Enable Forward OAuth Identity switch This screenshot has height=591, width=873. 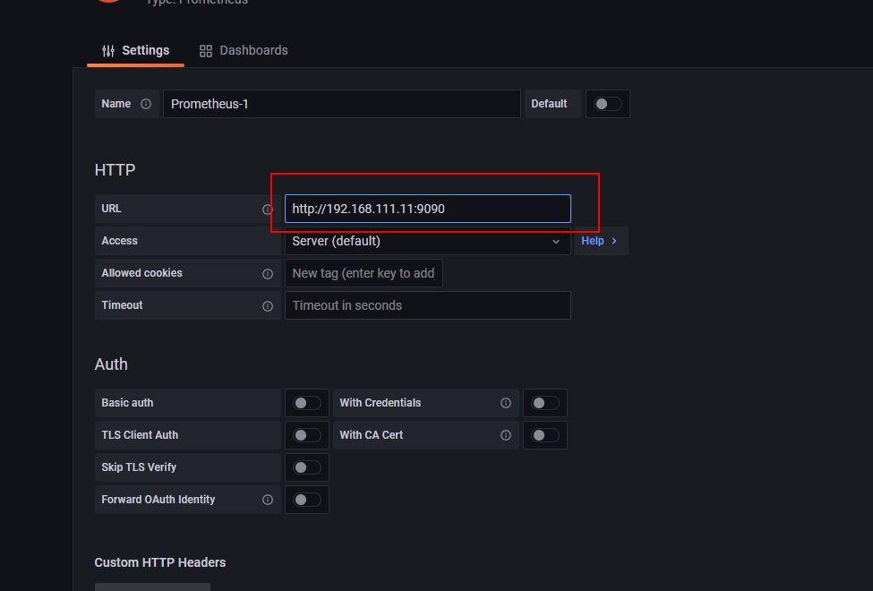(307, 500)
